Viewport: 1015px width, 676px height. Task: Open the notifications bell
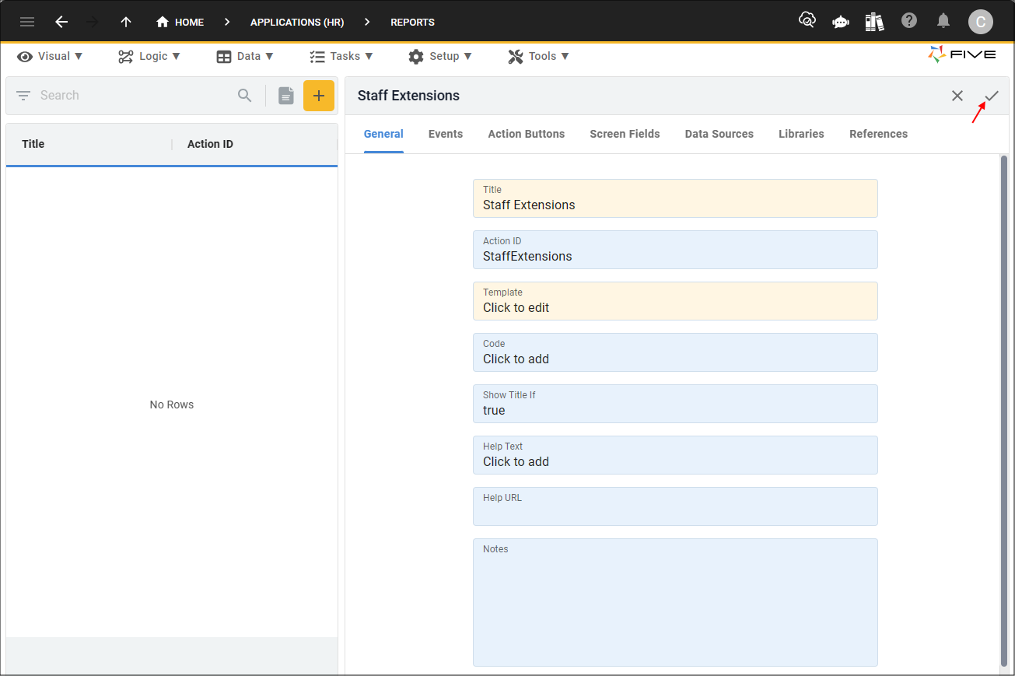[x=943, y=21]
